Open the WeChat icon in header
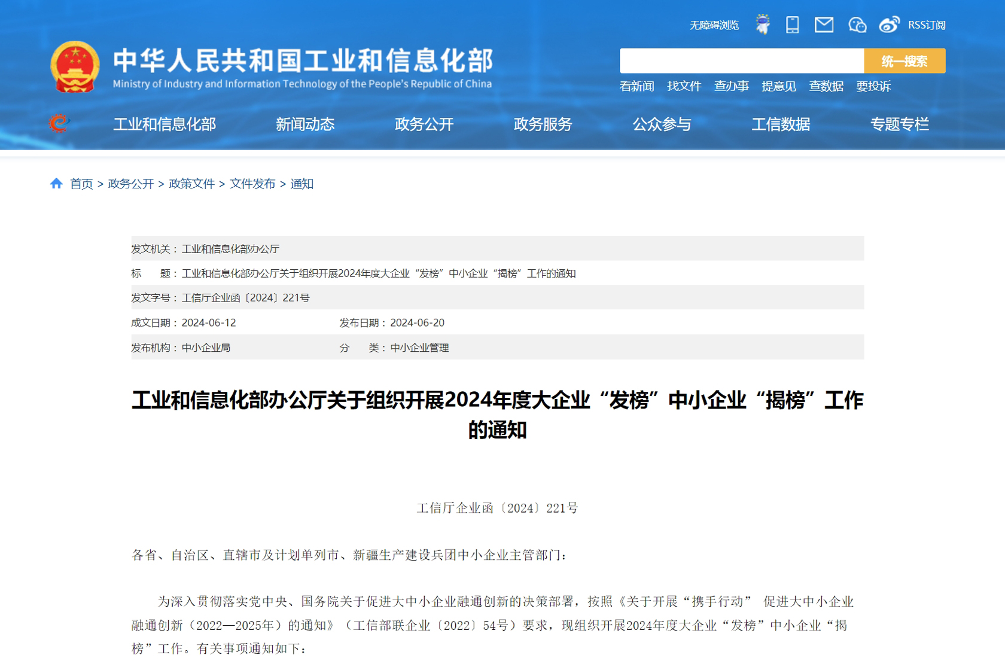 click(x=857, y=25)
